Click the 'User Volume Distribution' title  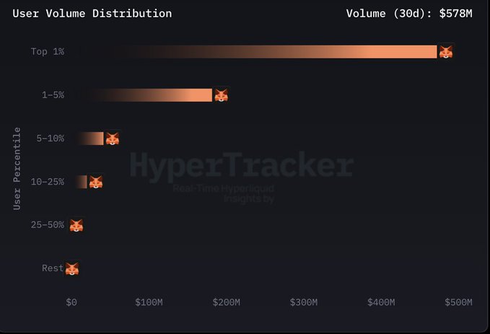coord(92,14)
